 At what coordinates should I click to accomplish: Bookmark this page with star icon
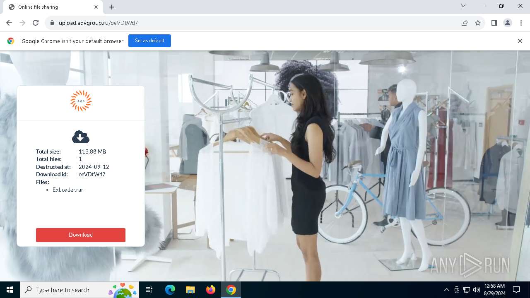478,23
